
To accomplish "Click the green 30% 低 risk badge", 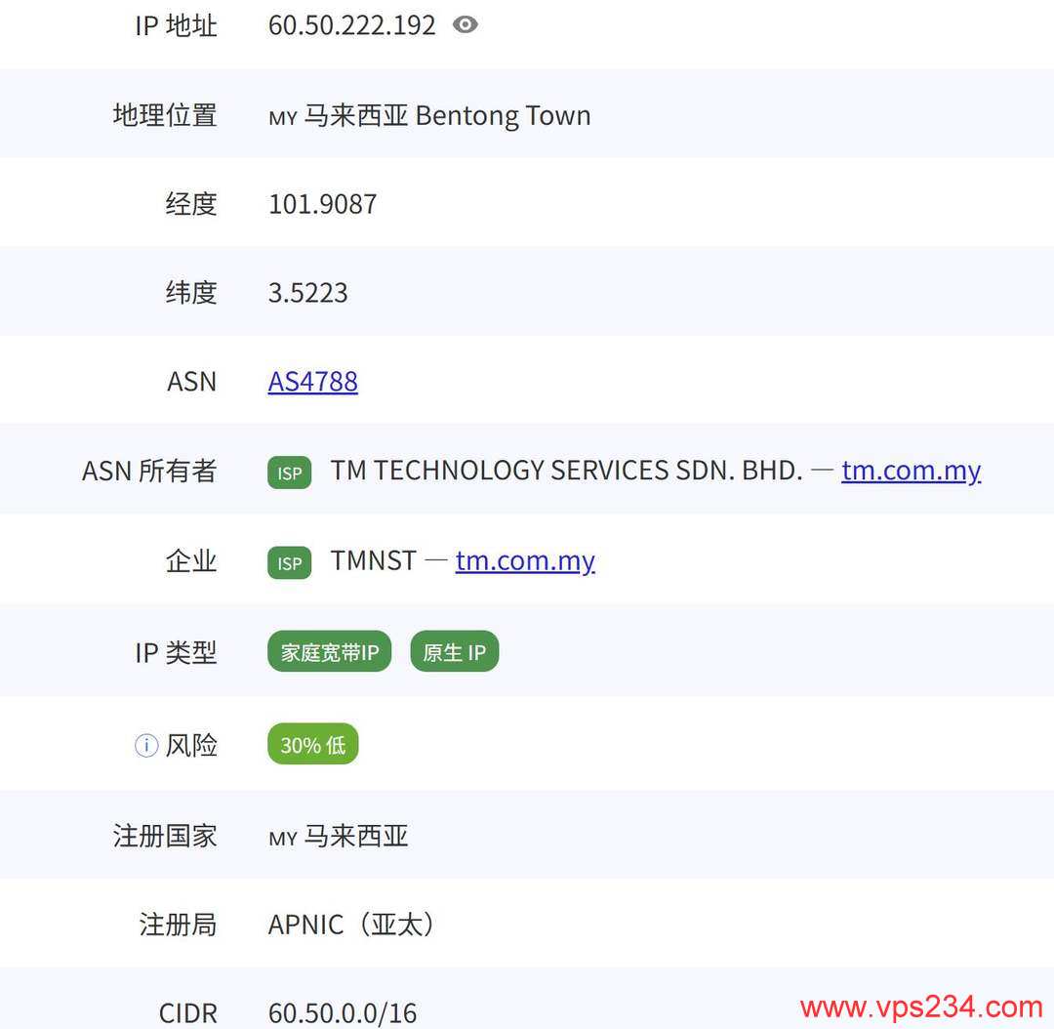I will [312, 744].
